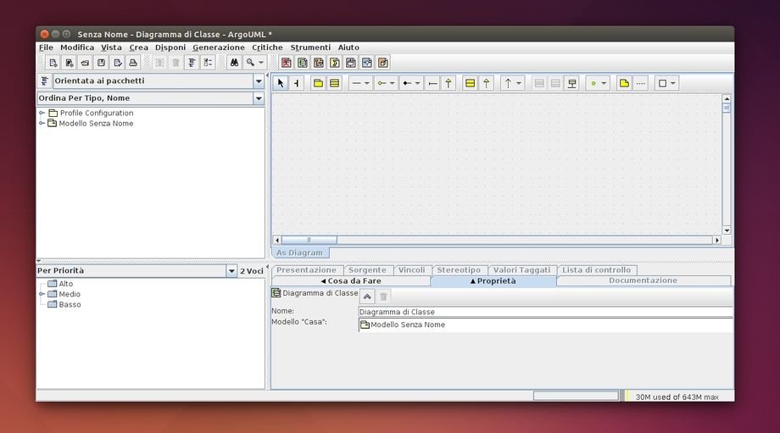
Task: Click the Print icon in the toolbar
Action: (x=133, y=63)
